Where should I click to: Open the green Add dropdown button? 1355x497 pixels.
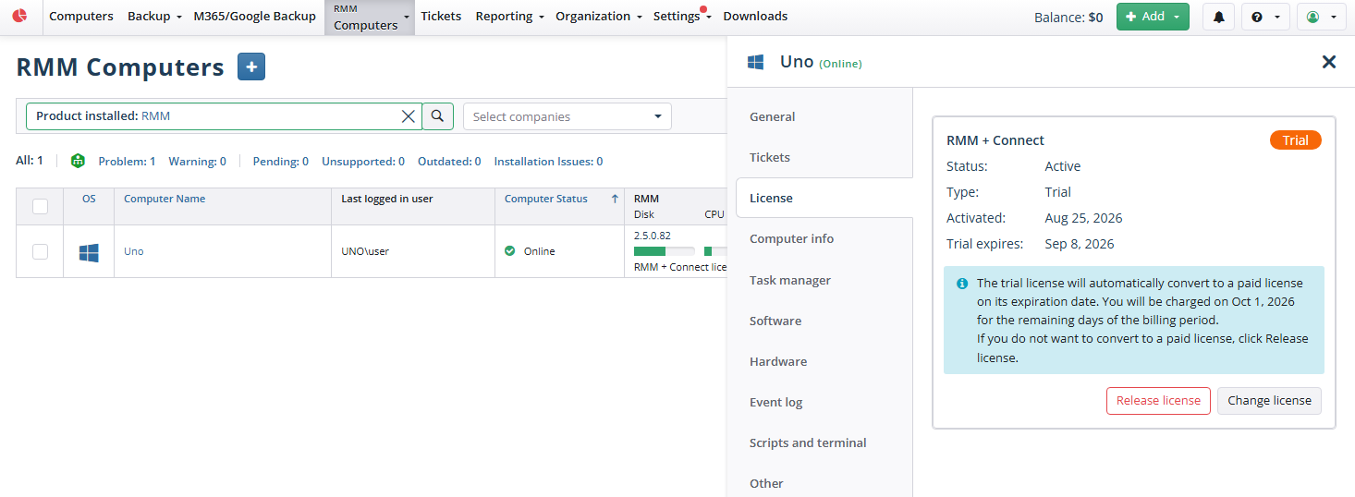pyautogui.click(x=1153, y=17)
